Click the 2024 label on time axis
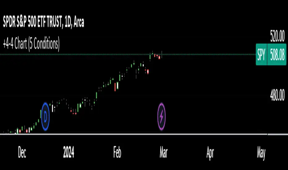The image size is (288, 170). [69, 152]
